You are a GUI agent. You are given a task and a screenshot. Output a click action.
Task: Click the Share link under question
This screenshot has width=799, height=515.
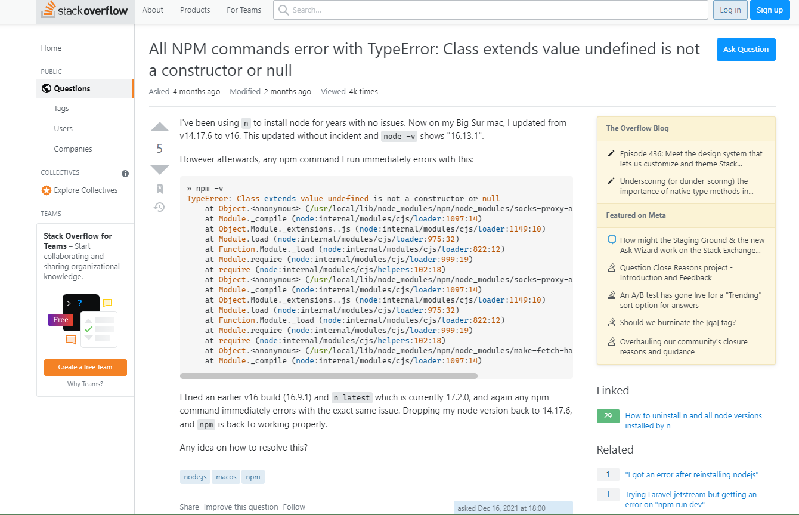point(190,507)
